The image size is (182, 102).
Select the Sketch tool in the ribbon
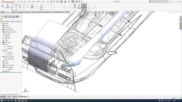click(3, 6)
